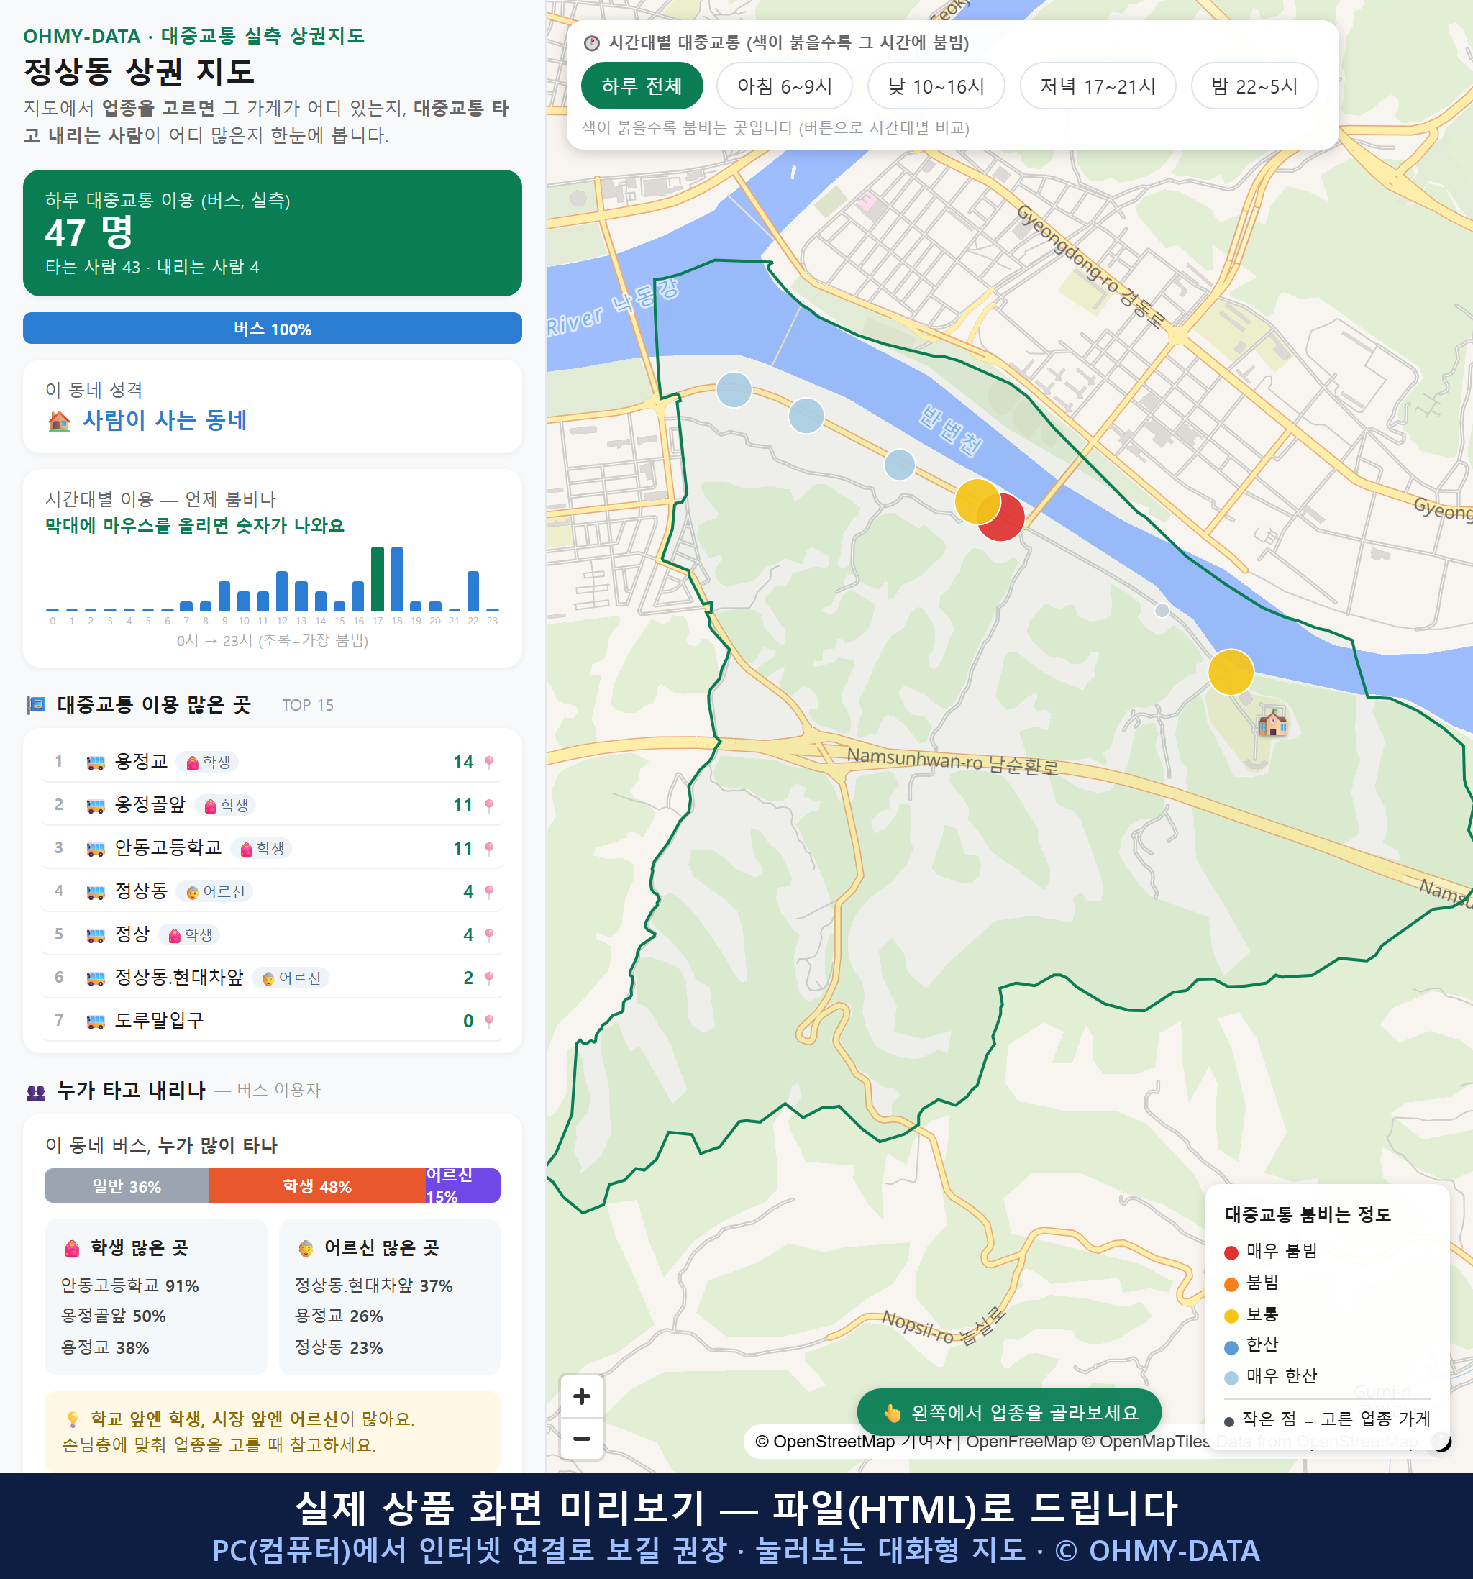Switch to 낮 10~16시 time filter
Screen dimensions: 1473x1579
coord(936,86)
